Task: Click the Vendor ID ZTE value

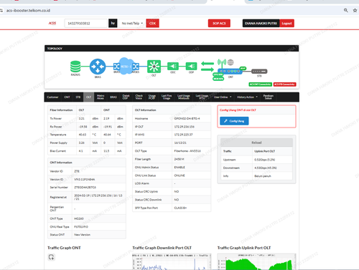Action: (x=77, y=171)
